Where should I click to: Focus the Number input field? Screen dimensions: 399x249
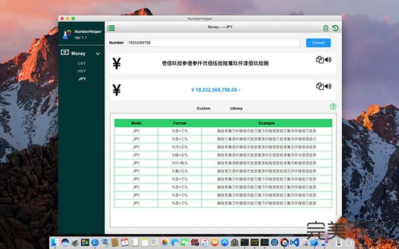click(x=213, y=42)
